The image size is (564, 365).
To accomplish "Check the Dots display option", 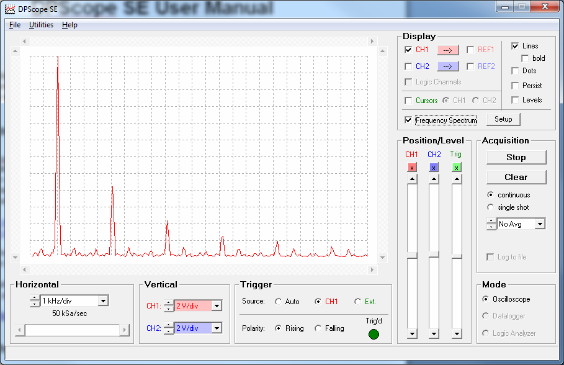I will 516,70.
